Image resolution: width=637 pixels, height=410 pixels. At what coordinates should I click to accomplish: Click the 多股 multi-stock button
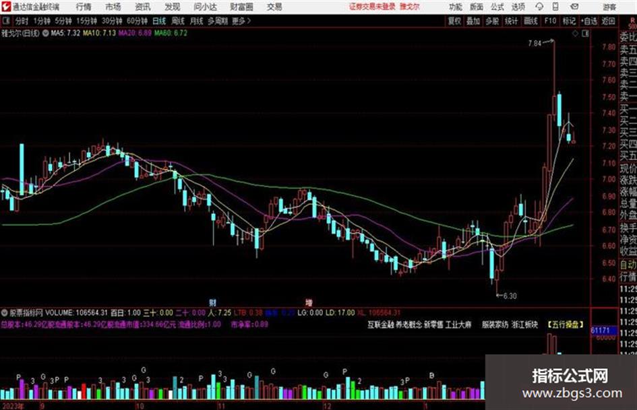(492, 21)
